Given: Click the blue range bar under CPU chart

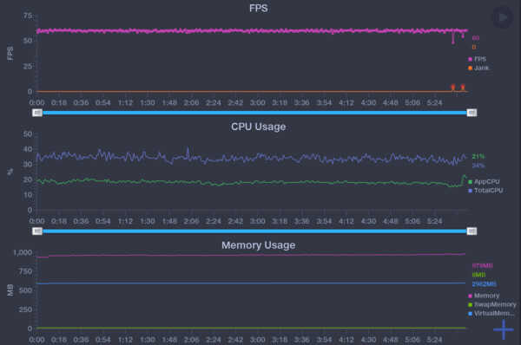Looking at the screenshot, I should pos(254,231).
